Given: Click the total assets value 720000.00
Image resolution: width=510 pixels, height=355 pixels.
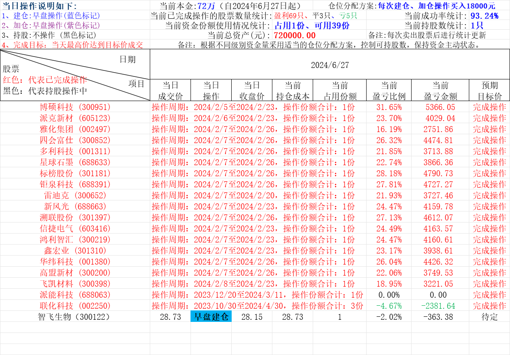Looking at the screenshot, I should (x=294, y=35).
